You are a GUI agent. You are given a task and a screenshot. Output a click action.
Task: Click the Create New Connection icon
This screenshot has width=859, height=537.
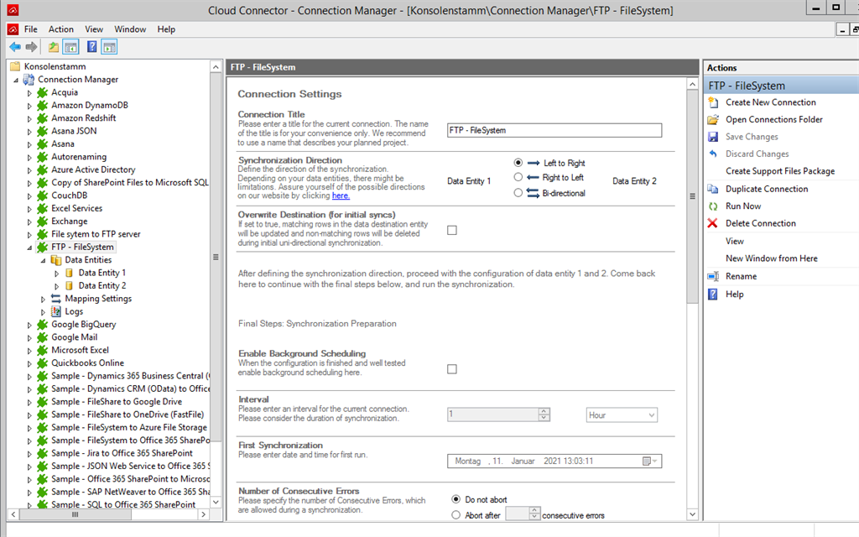[713, 102]
